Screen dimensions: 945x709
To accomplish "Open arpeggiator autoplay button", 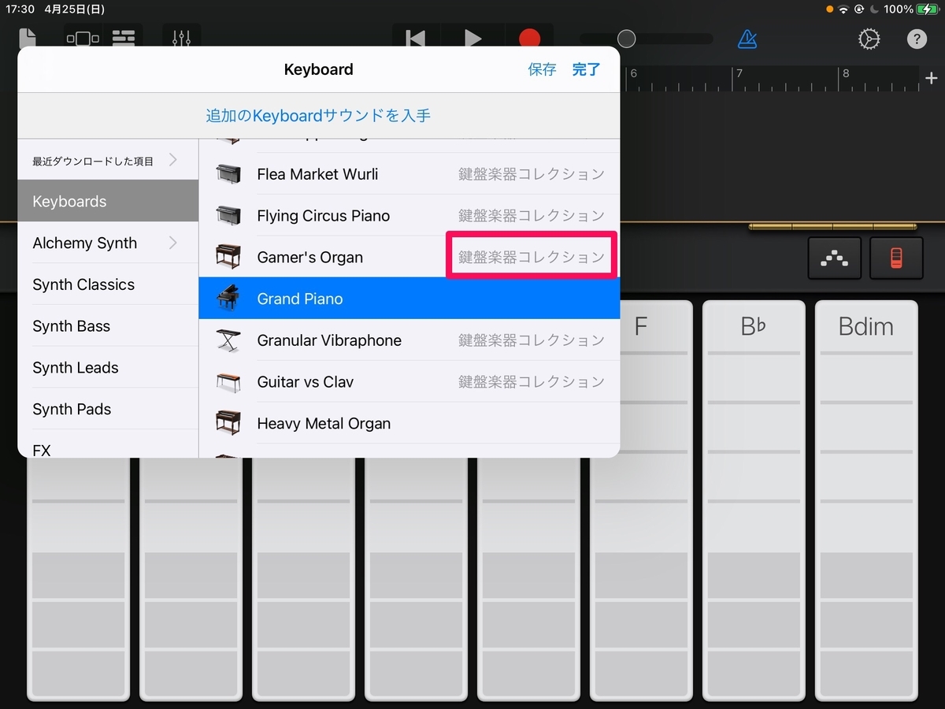I will 834,258.
